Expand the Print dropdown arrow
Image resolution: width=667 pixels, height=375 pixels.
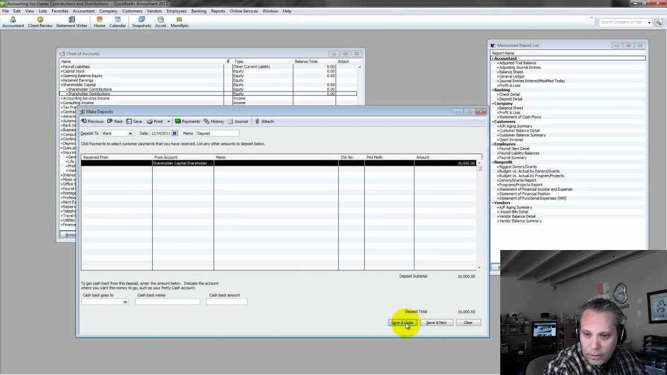click(168, 121)
